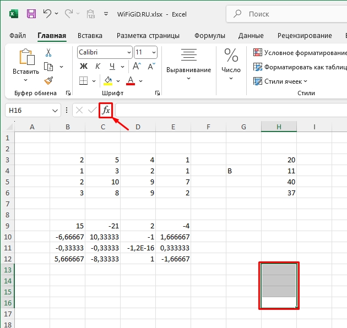Toggle underline Ч formatting

112,66
